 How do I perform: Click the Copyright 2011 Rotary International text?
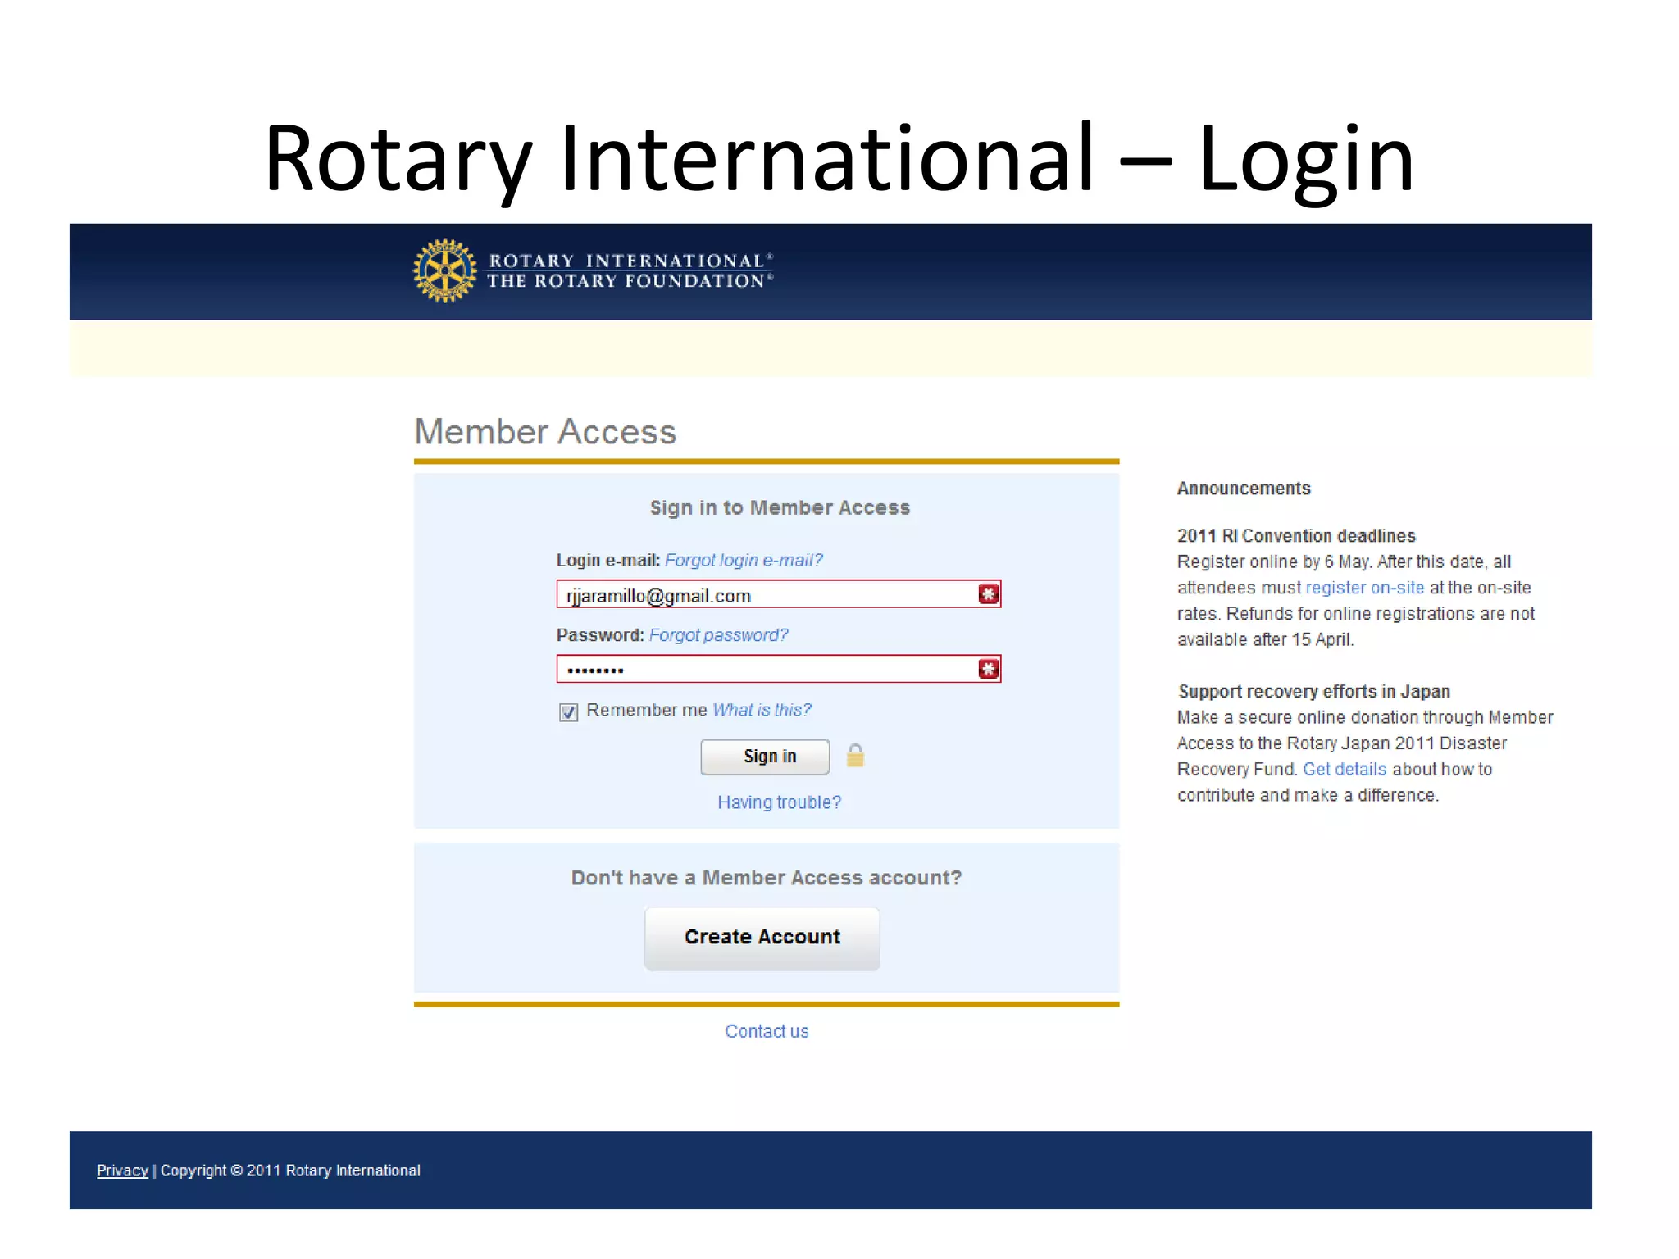coord(290,1170)
